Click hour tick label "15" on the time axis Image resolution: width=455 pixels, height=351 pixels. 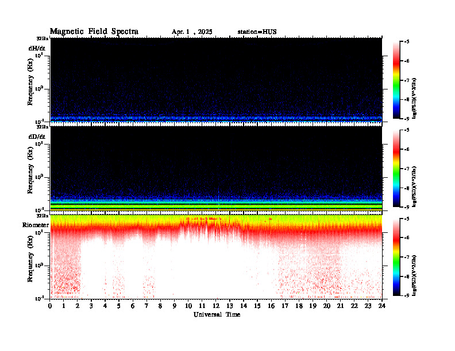pyautogui.click(x=257, y=306)
